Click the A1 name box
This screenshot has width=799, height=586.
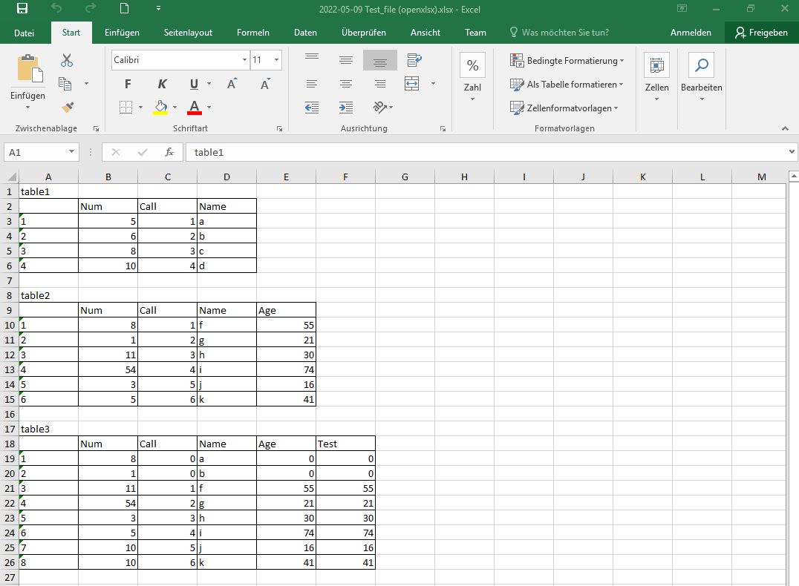click(x=41, y=152)
